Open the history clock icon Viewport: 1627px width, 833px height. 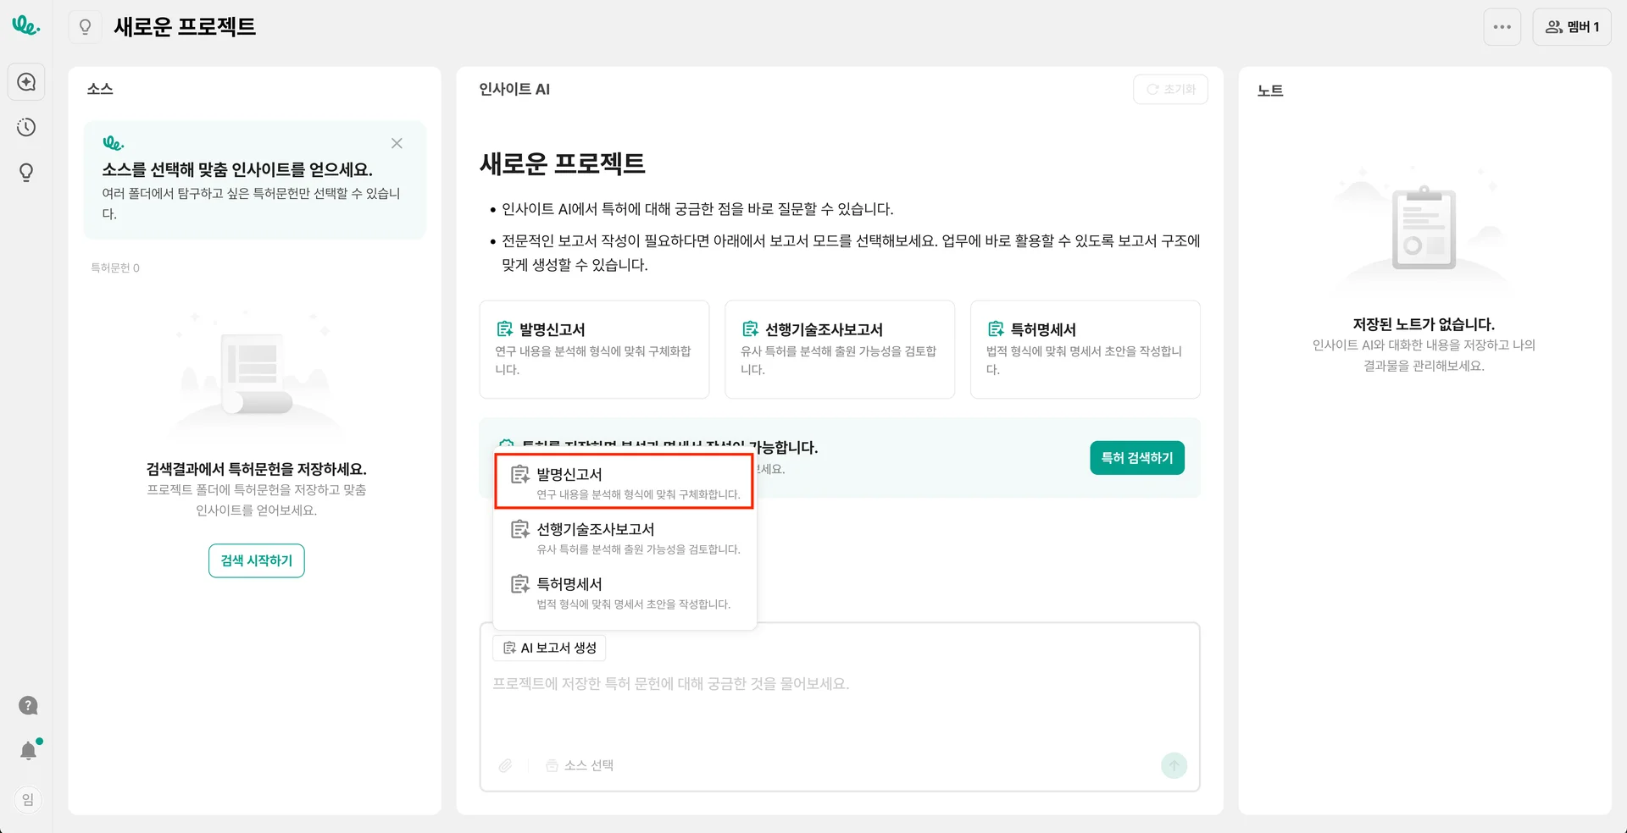(26, 127)
